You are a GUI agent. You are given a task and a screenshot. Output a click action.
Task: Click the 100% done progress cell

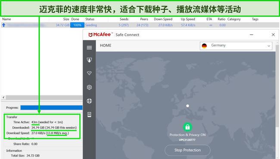point(77,25)
